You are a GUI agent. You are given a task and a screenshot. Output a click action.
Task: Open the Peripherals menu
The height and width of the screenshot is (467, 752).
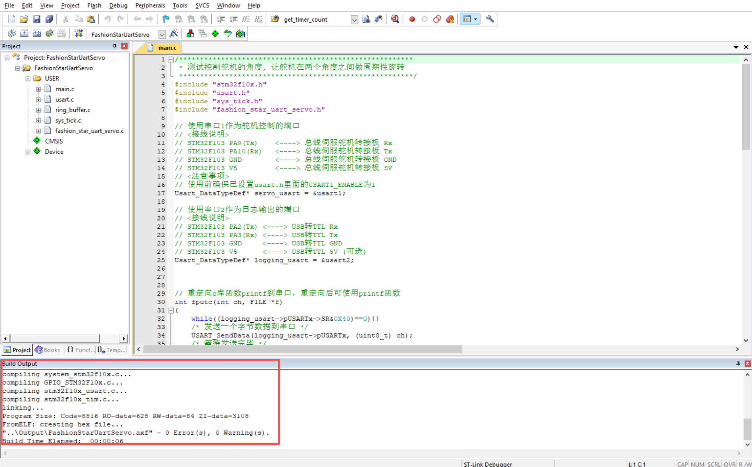pyautogui.click(x=150, y=5)
